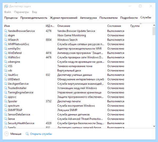The height and width of the screenshot is (142, 158).
Task: Select the Ловушка SNMP description
Action: click(x=67, y=110)
